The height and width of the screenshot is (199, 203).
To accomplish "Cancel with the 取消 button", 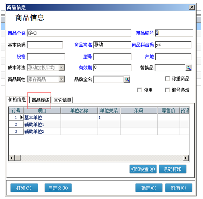I will 178,188.
